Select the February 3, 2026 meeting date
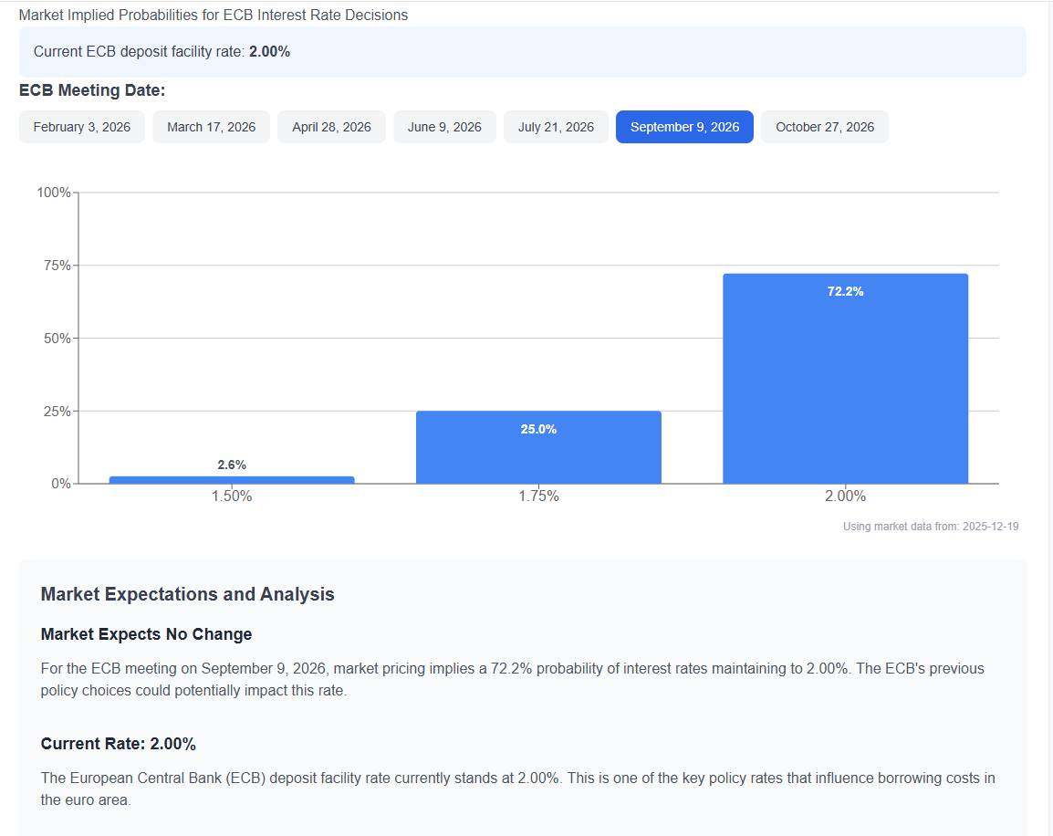 82,127
